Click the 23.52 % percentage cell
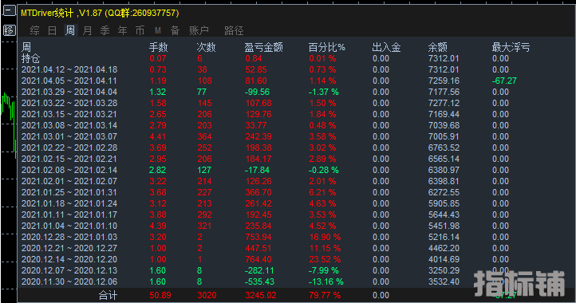Image resolution: width=576 pixels, height=303 pixels. [325, 259]
